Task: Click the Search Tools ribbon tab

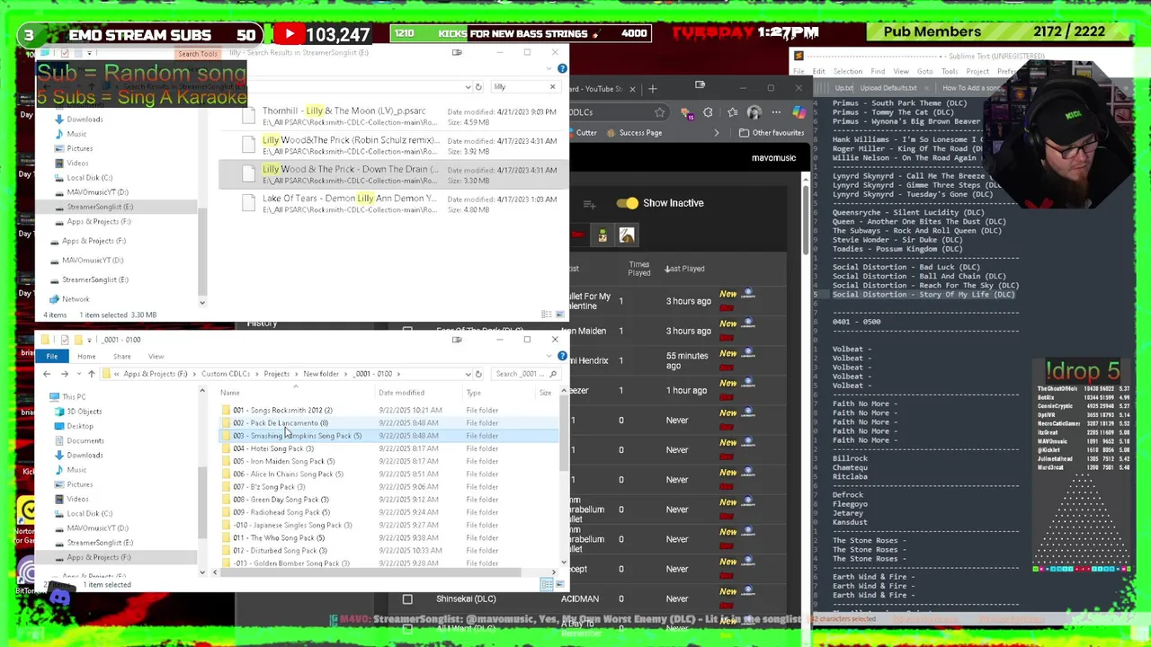Action: (x=197, y=54)
